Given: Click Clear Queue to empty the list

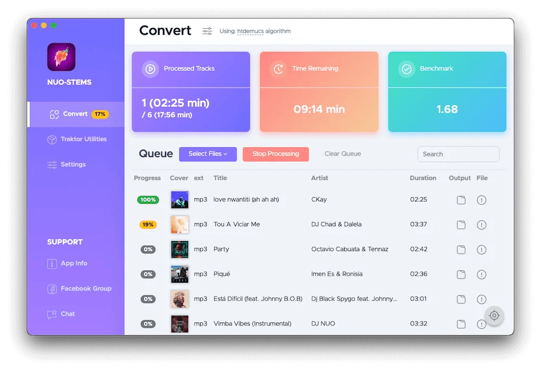Looking at the screenshot, I should point(342,154).
